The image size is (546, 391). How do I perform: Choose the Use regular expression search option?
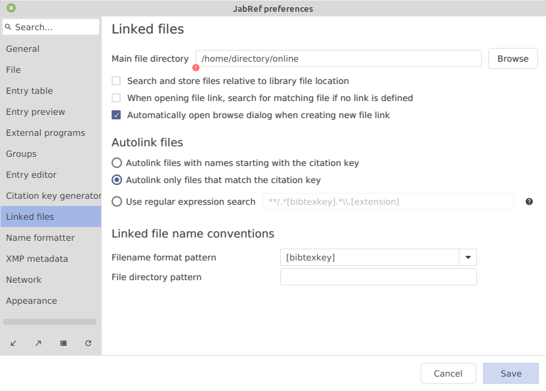pyautogui.click(x=116, y=201)
